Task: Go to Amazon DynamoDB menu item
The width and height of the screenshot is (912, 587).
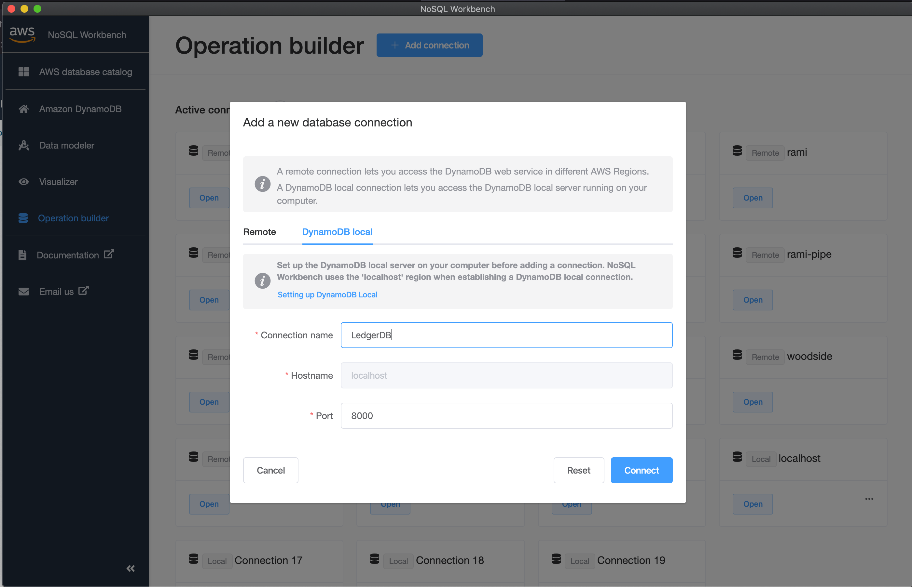Action: pos(76,109)
